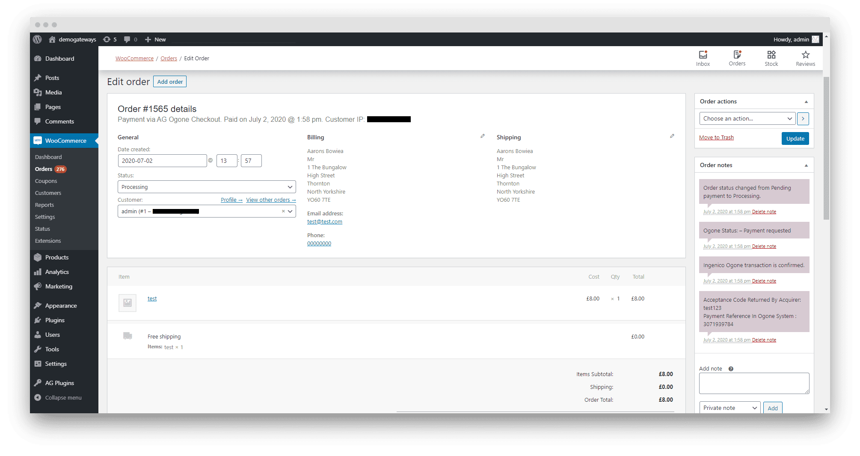Image resolution: width=860 pixels, height=456 pixels.
Task: Edit shipping address via pencil icon
Action: [672, 136]
